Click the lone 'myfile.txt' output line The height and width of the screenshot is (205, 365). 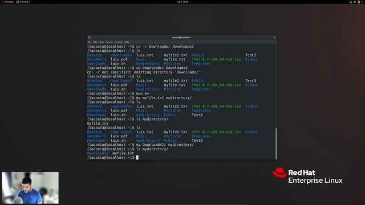[98, 124]
